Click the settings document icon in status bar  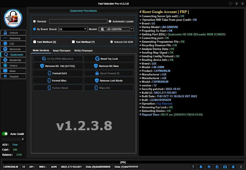click(x=217, y=167)
